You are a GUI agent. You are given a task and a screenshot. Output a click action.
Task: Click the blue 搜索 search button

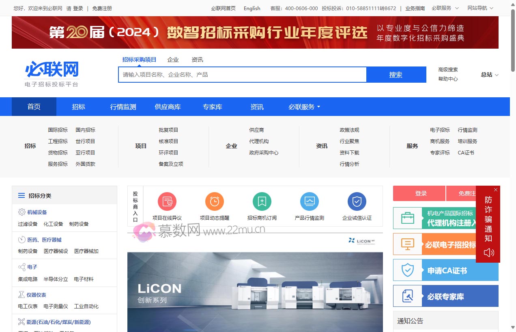pos(396,75)
